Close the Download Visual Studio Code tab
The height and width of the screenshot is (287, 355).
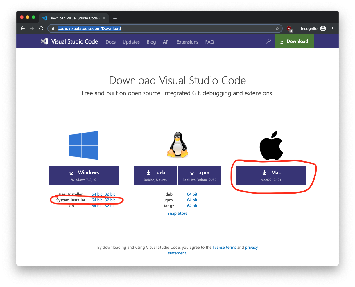click(x=104, y=18)
